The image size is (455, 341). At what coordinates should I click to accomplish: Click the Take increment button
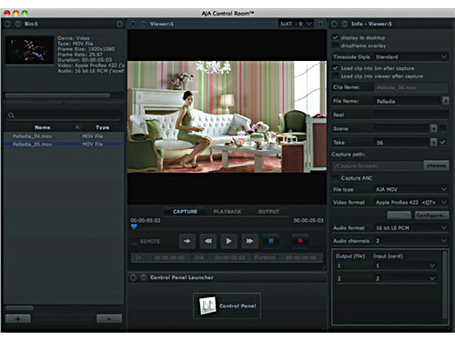[433, 142]
